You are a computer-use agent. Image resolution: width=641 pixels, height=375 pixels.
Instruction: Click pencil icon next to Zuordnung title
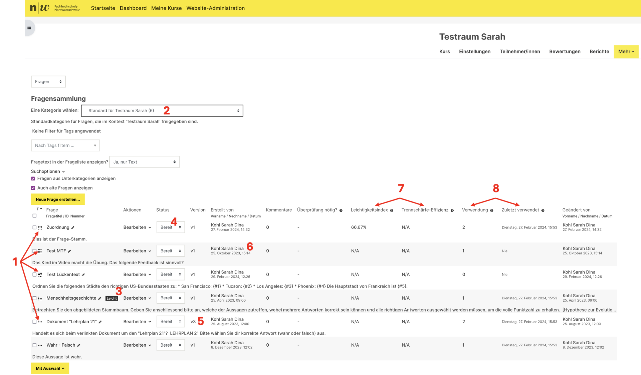73,228
